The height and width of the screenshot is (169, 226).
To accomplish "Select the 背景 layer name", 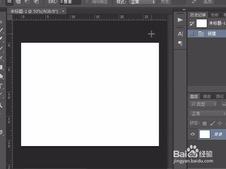I will point(218,134).
